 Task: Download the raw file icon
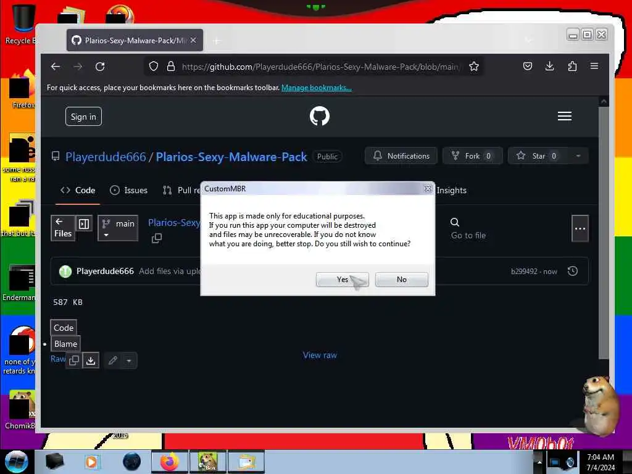click(91, 360)
